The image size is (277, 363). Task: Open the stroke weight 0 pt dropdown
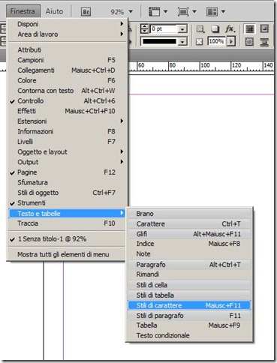point(182,29)
